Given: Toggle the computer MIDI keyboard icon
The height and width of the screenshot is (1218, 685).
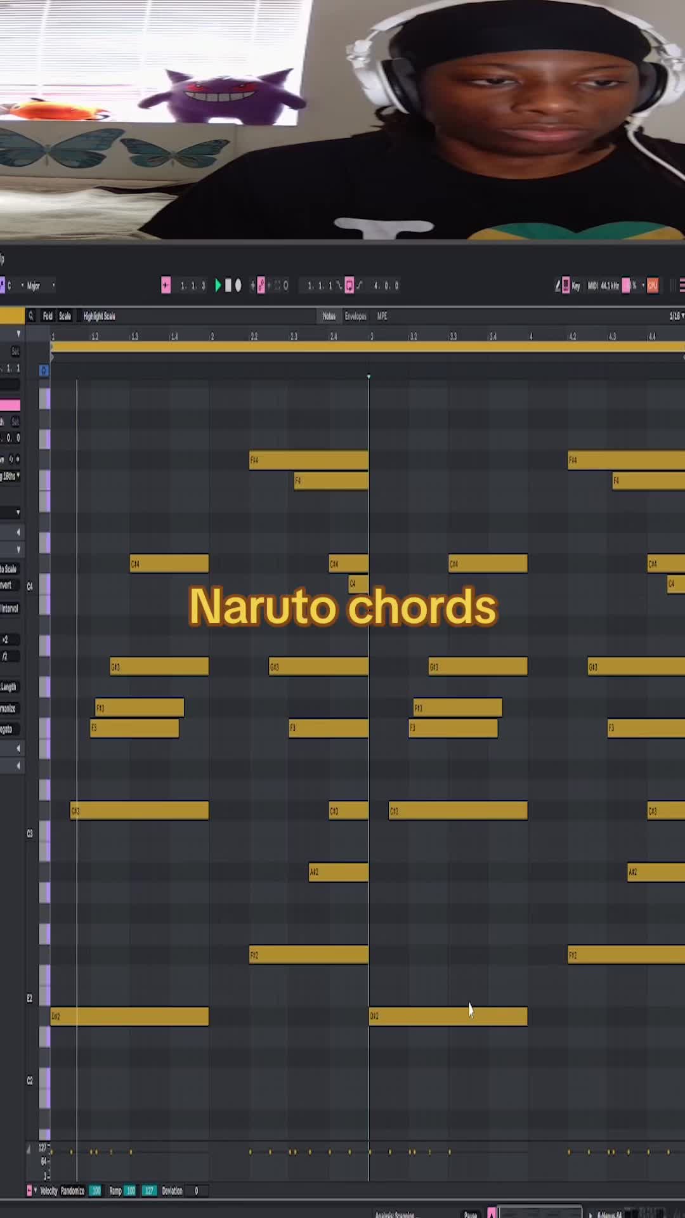Looking at the screenshot, I should click(566, 285).
